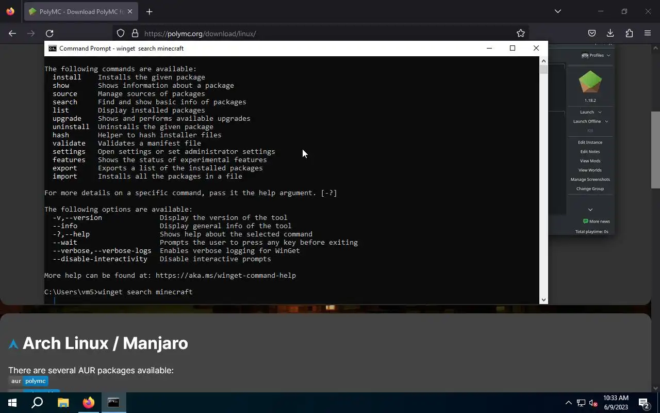Click More news in the PolyMC panel
Viewport: 660px width, 413px height.
[x=597, y=221]
